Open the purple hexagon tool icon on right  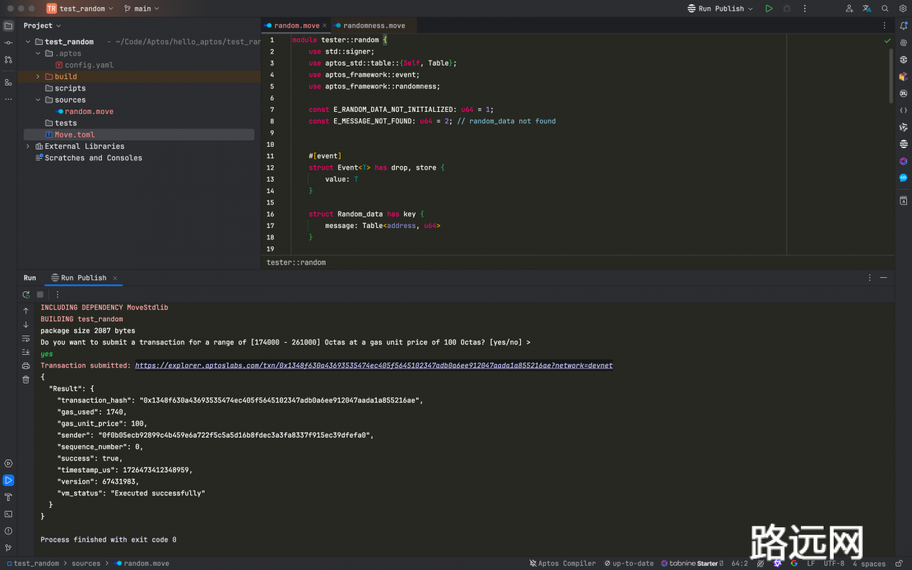[903, 161]
